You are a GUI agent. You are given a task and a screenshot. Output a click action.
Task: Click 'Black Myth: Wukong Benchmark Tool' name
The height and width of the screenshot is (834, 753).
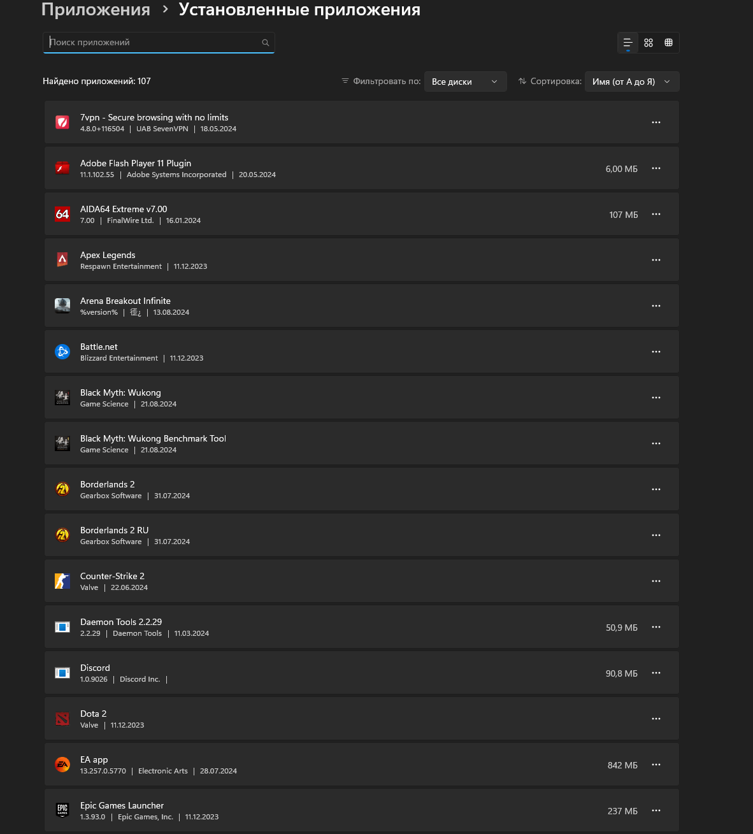153,438
